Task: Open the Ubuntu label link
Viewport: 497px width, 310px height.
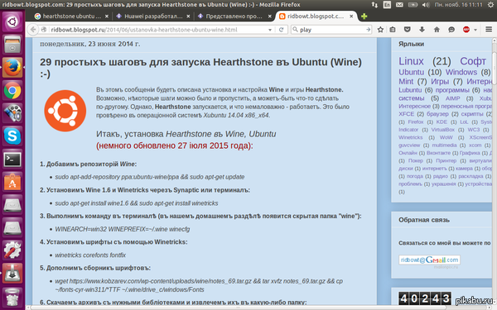Action: coord(411,72)
